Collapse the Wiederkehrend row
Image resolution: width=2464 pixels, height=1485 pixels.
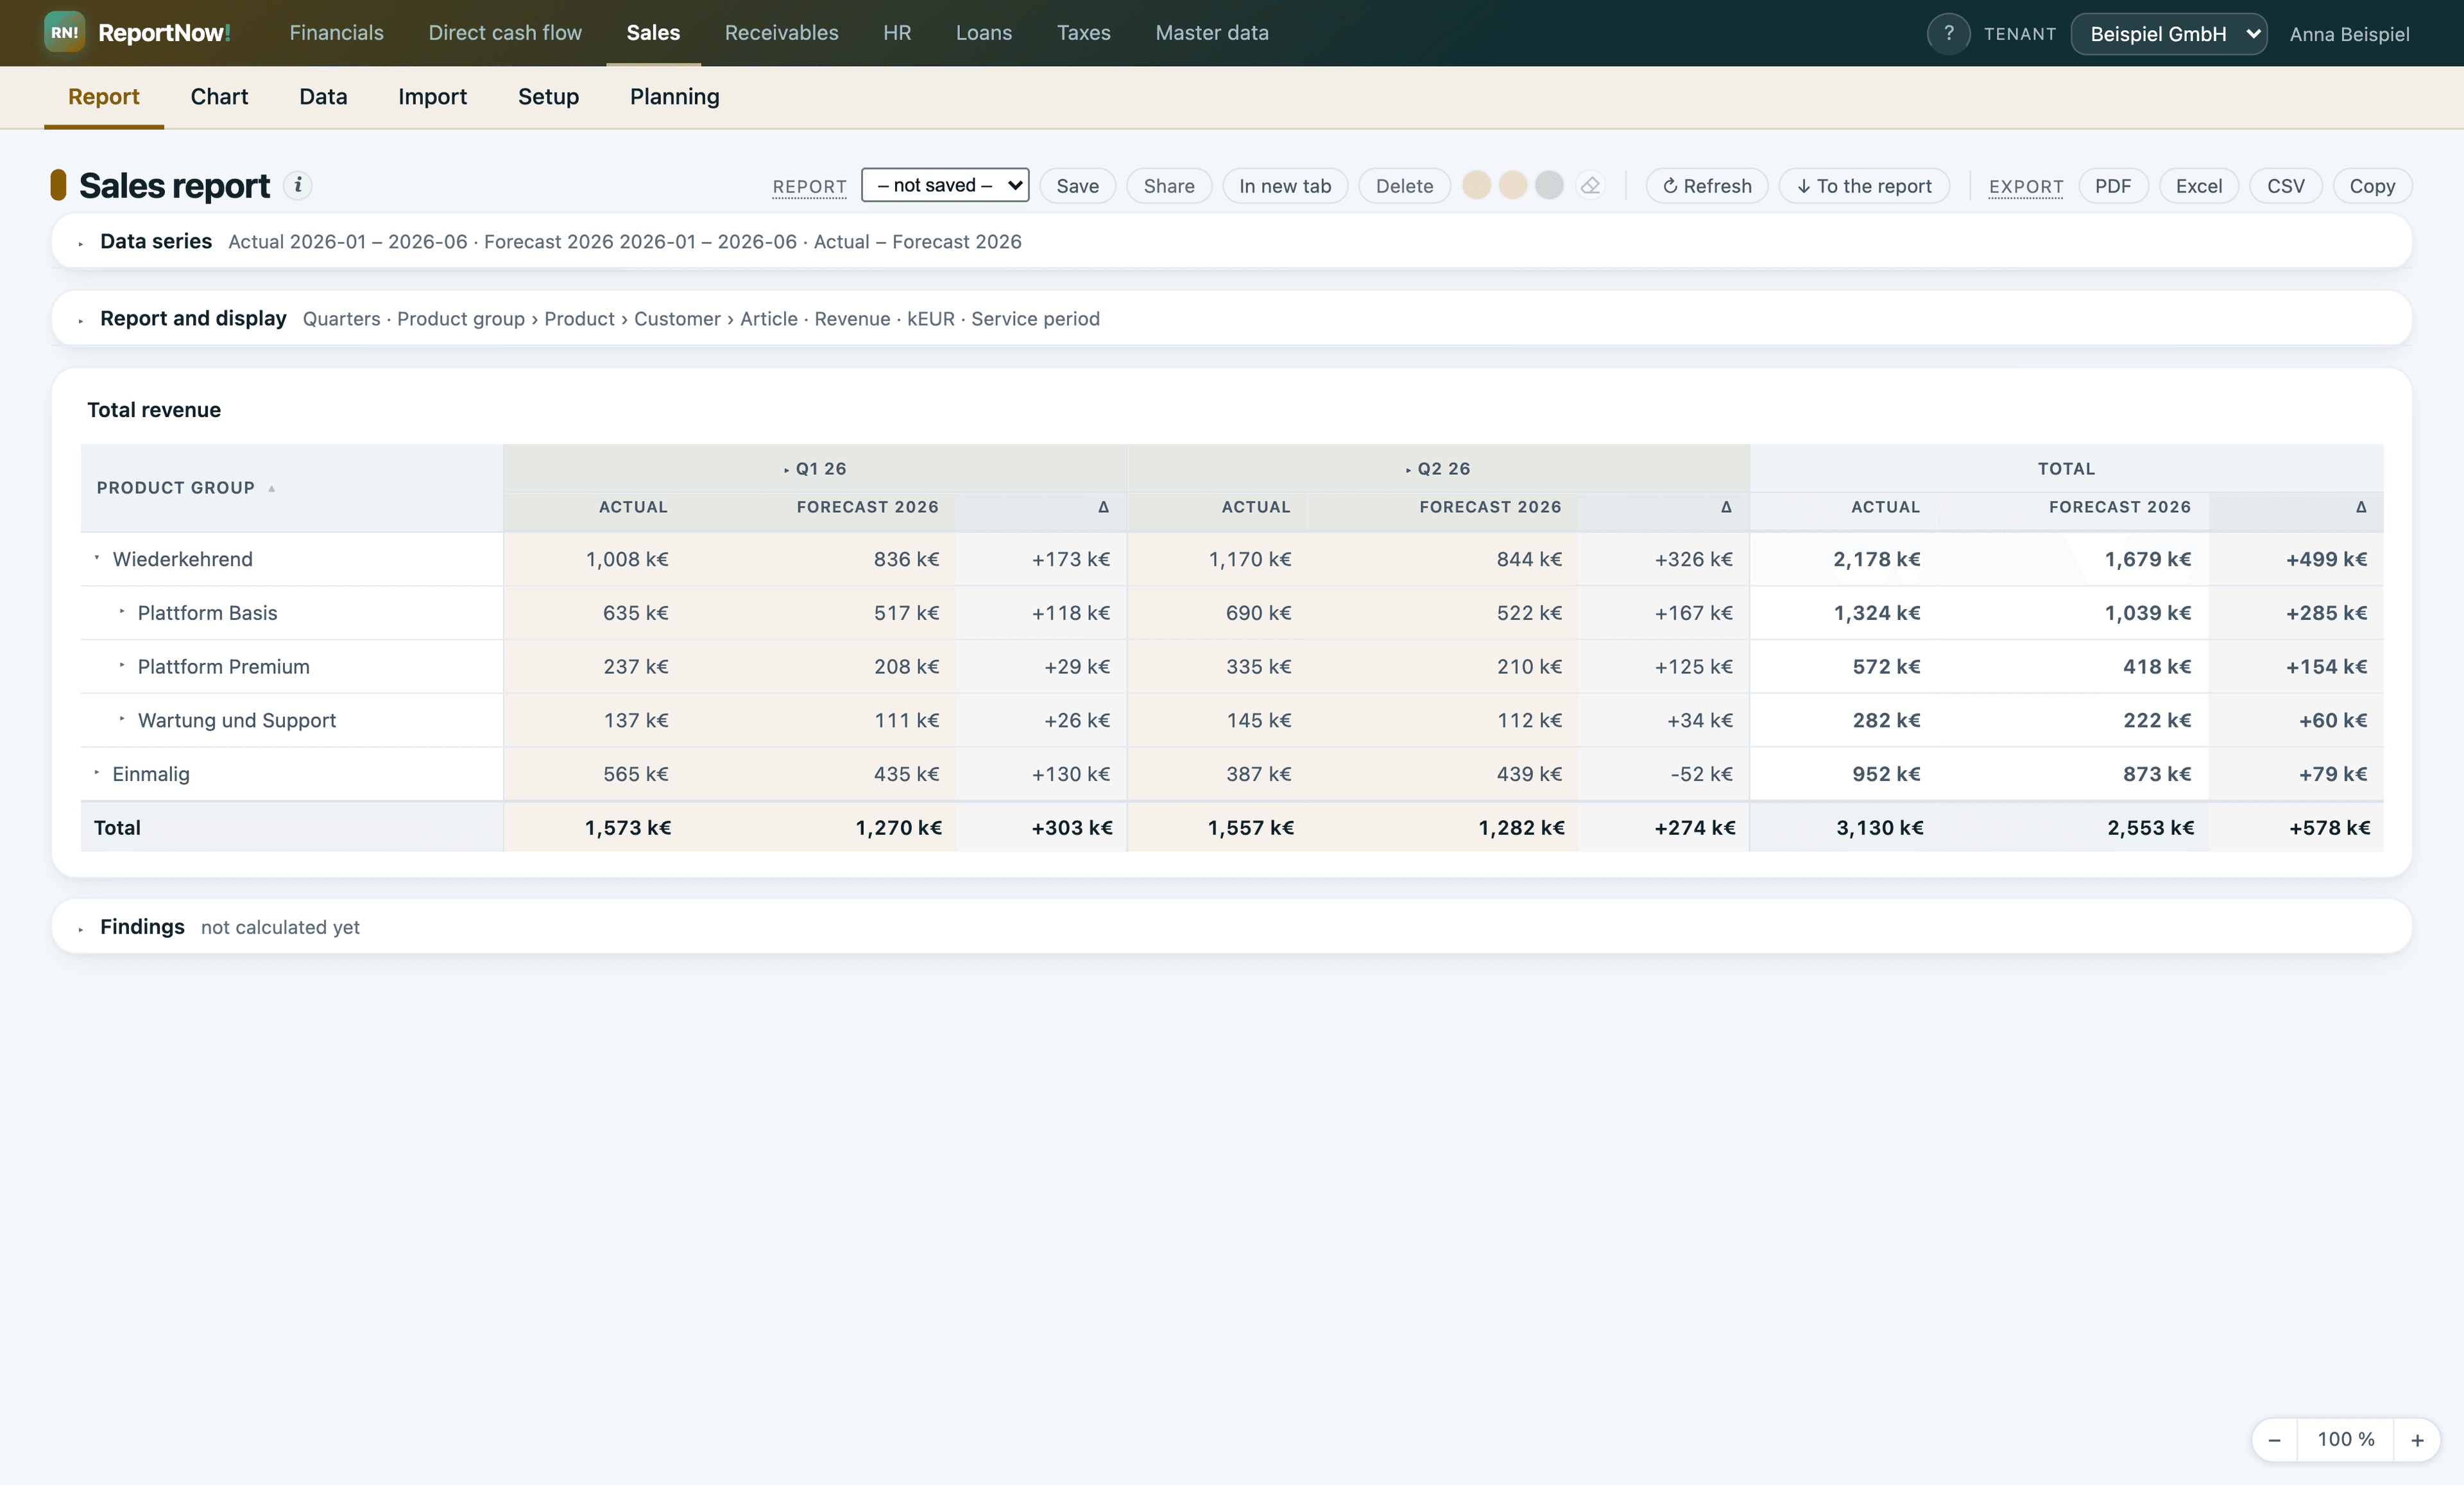[97, 558]
